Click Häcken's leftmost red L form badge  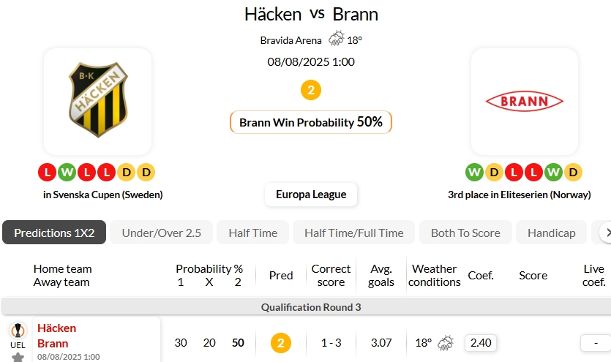pyautogui.click(x=47, y=173)
